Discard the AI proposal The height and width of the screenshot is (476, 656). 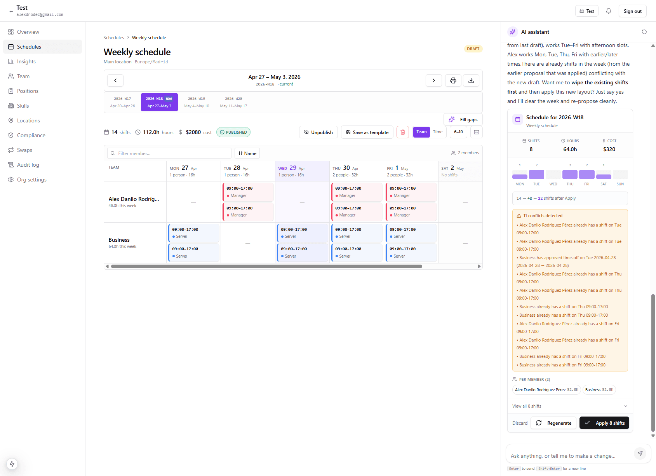point(520,423)
